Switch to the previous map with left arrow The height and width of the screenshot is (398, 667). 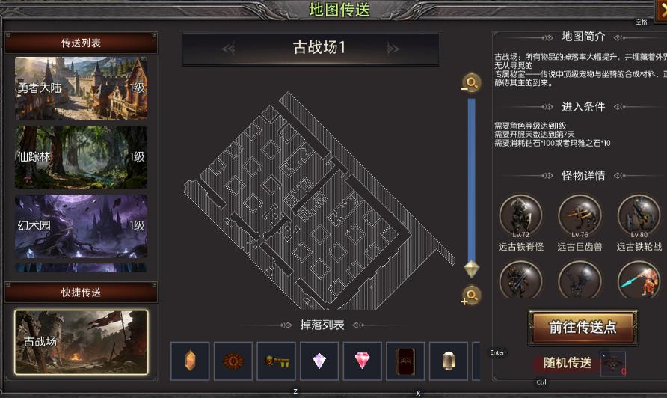pyautogui.click(x=228, y=49)
